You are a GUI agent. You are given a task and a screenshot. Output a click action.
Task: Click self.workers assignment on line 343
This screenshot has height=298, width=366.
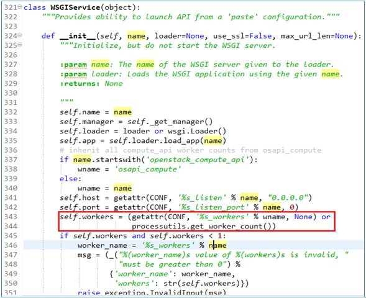(86, 217)
